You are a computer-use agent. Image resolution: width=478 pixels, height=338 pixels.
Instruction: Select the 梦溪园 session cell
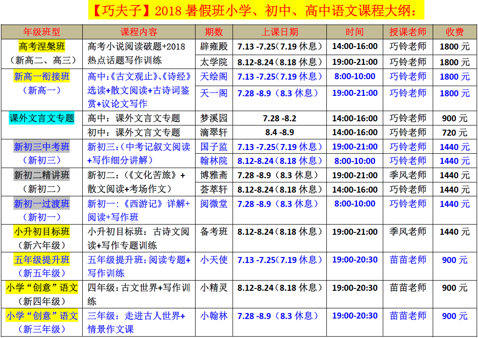(214, 118)
